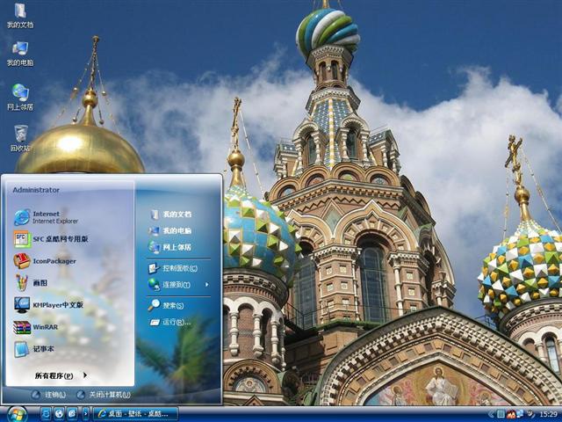Open 画图 paint program in start menu
This screenshot has height=422, width=562.
tap(31, 283)
